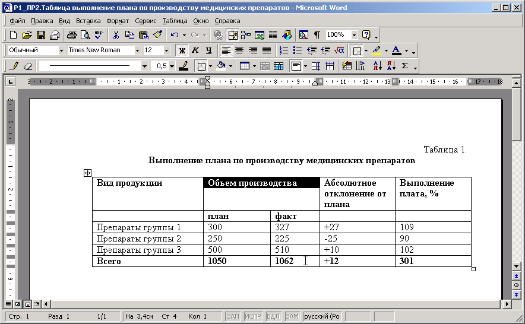
Task: Toggle underline formatting (Ч)
Action: coord(209,50)
